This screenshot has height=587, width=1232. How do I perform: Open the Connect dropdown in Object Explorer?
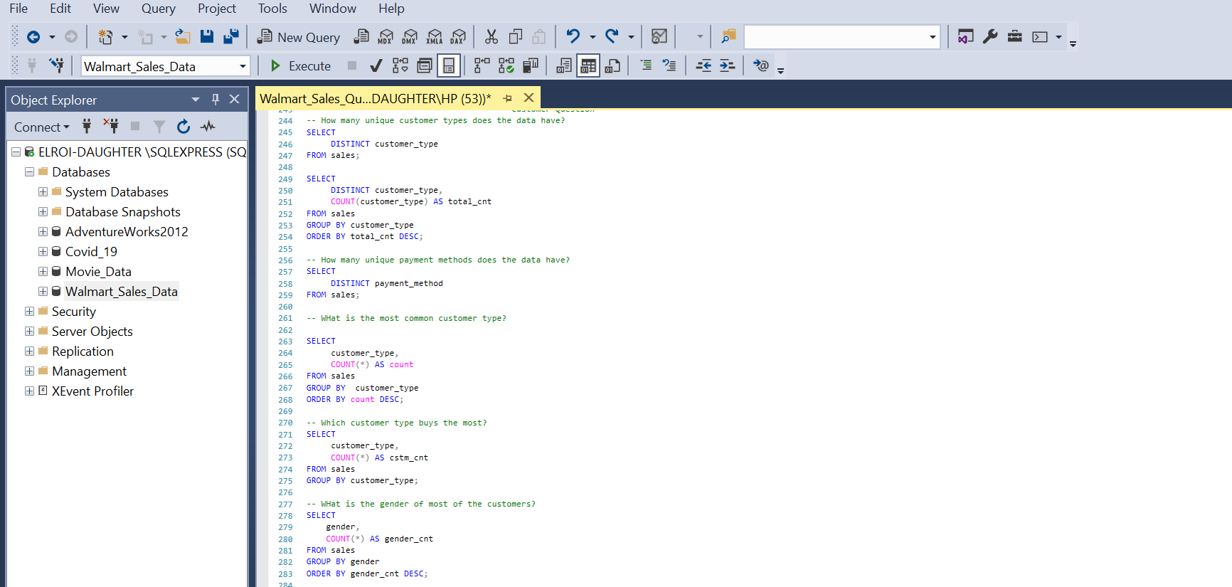tap(42, 127)
